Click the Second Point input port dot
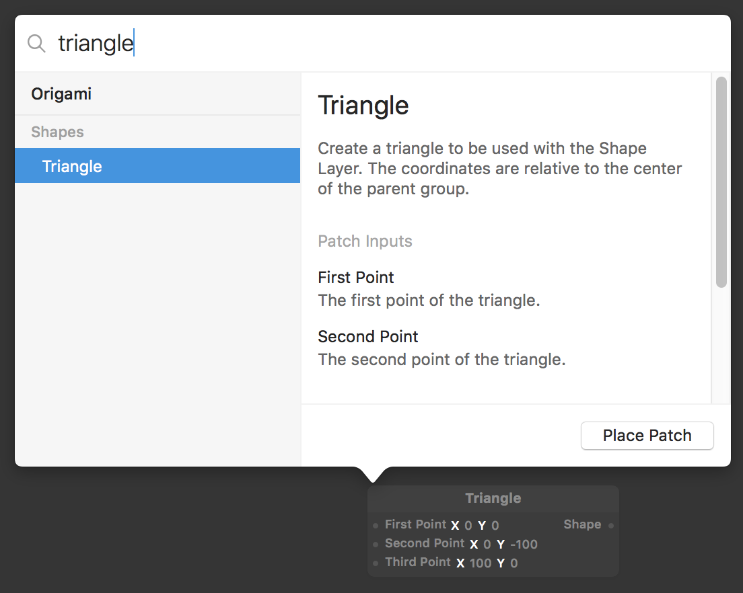 click(x=376, y=545)
